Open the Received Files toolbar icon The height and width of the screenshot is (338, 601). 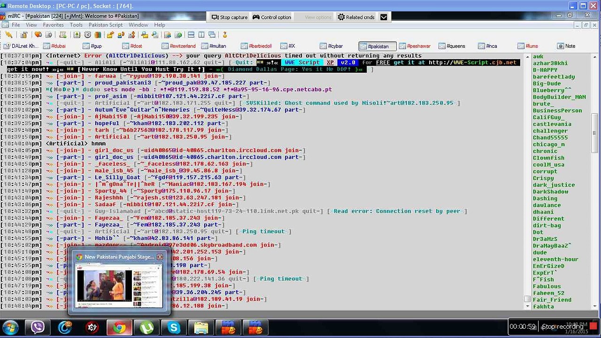(144, 35)
